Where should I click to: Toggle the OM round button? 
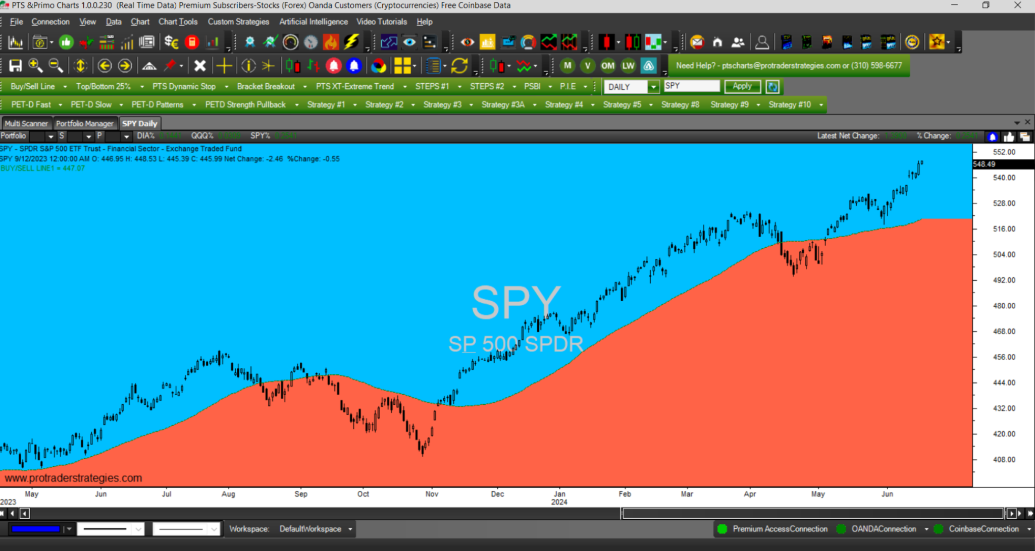[x=608, y=66]
